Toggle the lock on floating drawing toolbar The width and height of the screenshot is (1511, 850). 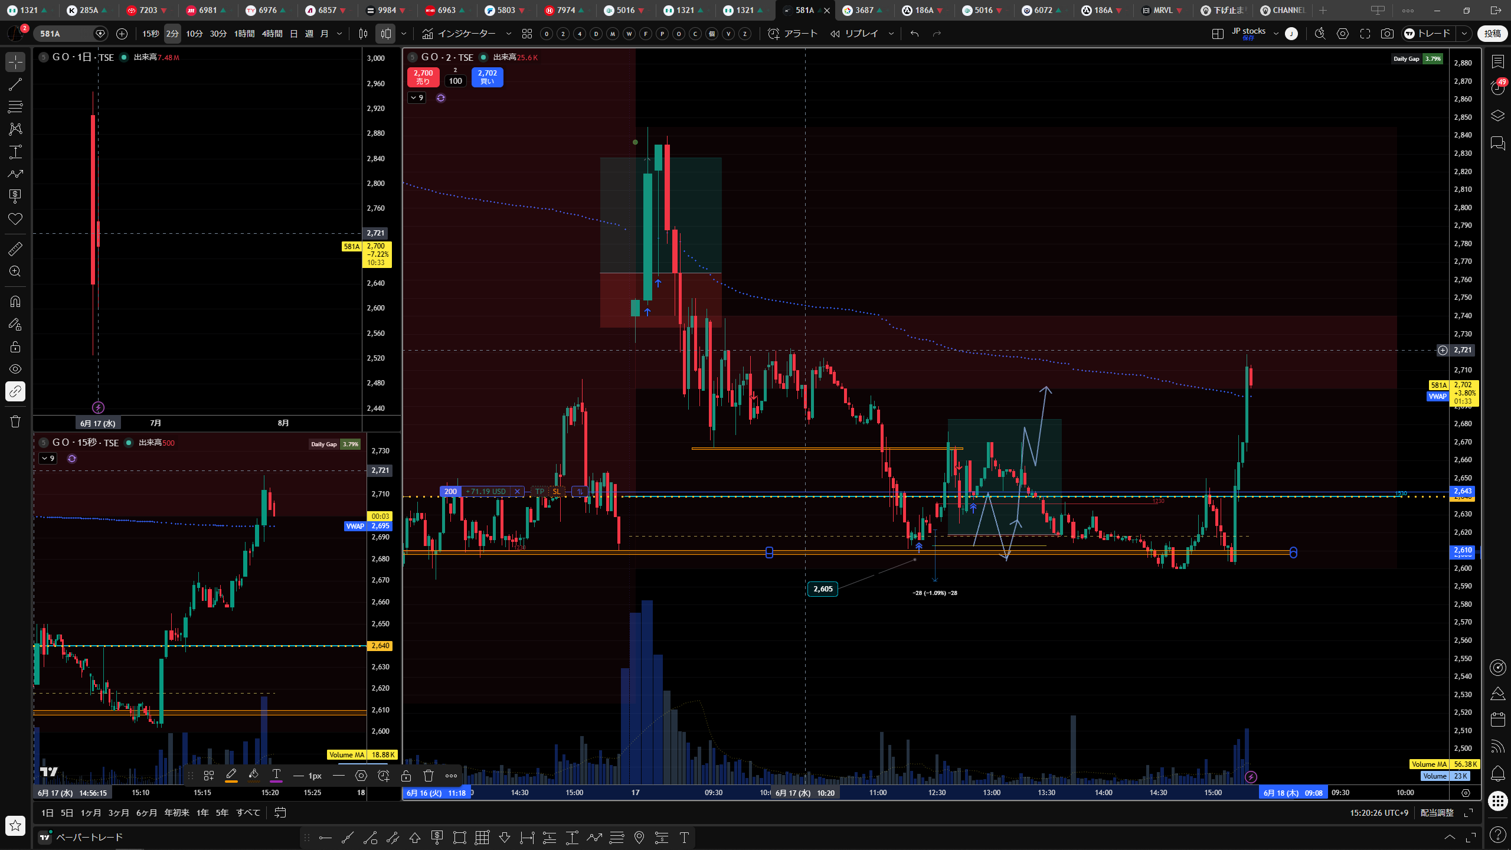pyautogui.click(x=406, y=776)
